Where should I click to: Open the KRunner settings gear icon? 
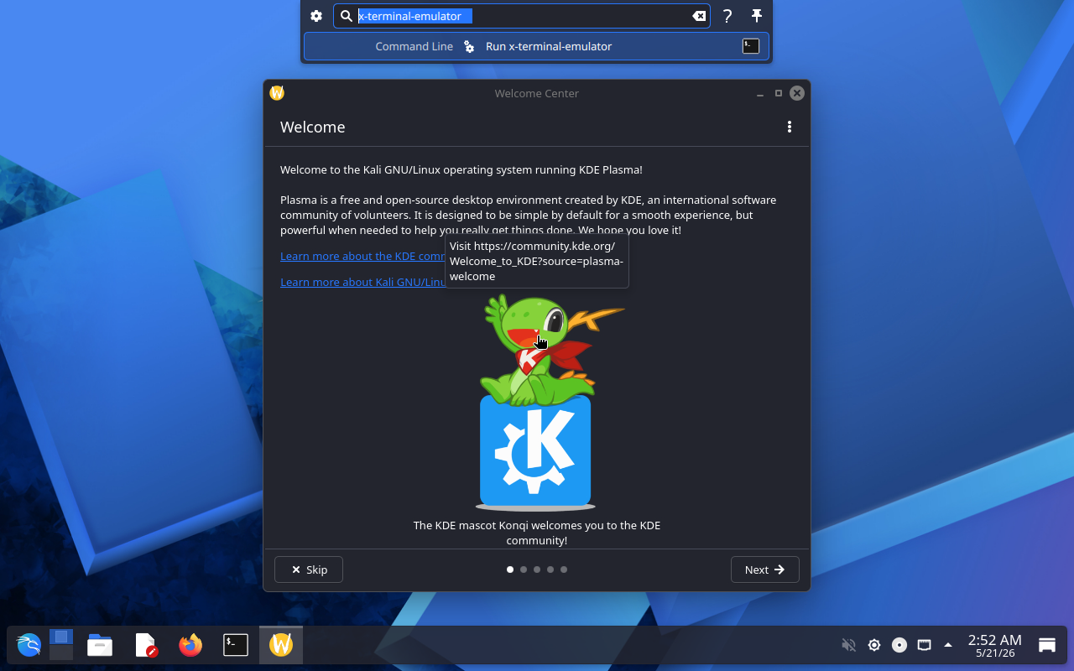pos(316,16)
